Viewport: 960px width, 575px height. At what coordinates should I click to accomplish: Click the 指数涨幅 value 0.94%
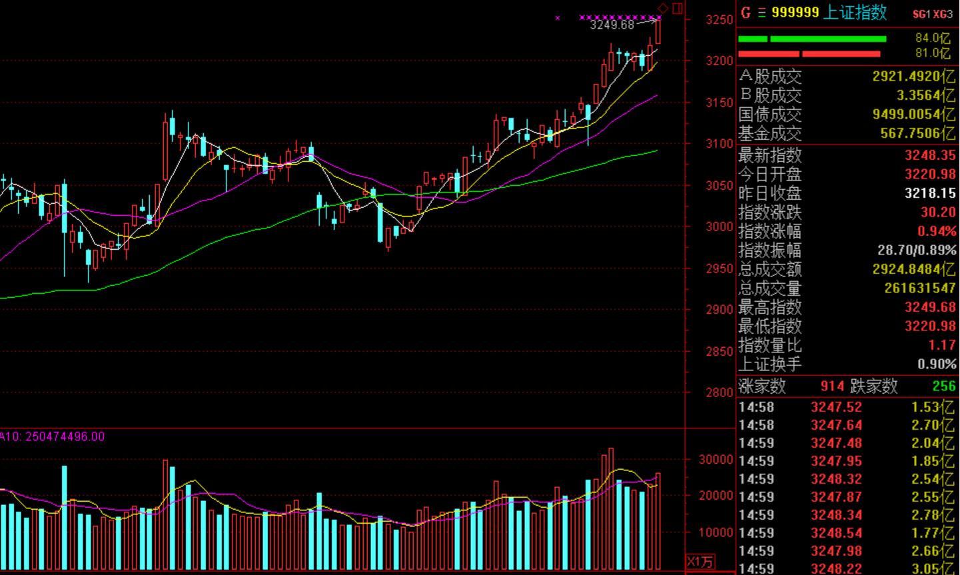click(x=937, y=231)
